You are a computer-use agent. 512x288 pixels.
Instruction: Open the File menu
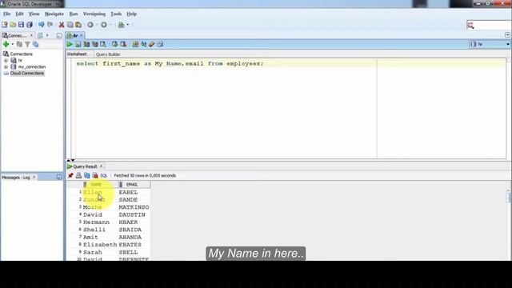click(6, 14)
